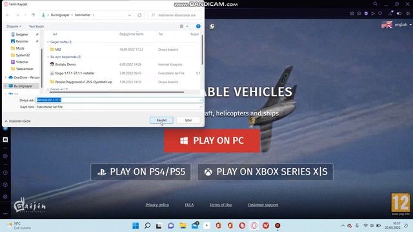Select the People.Playground folder

pyautogui.click(x=83, y=82)
